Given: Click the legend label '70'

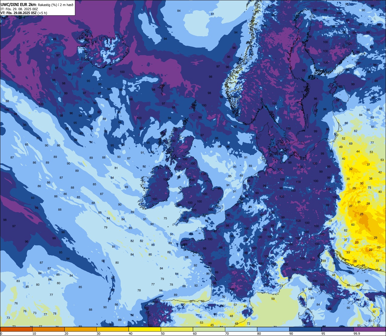Looking at the screenshot, I should [x=227, y=334].
